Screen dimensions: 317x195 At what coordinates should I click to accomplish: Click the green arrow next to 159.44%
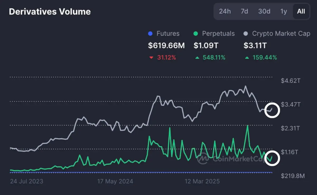(x=247, y=57)
